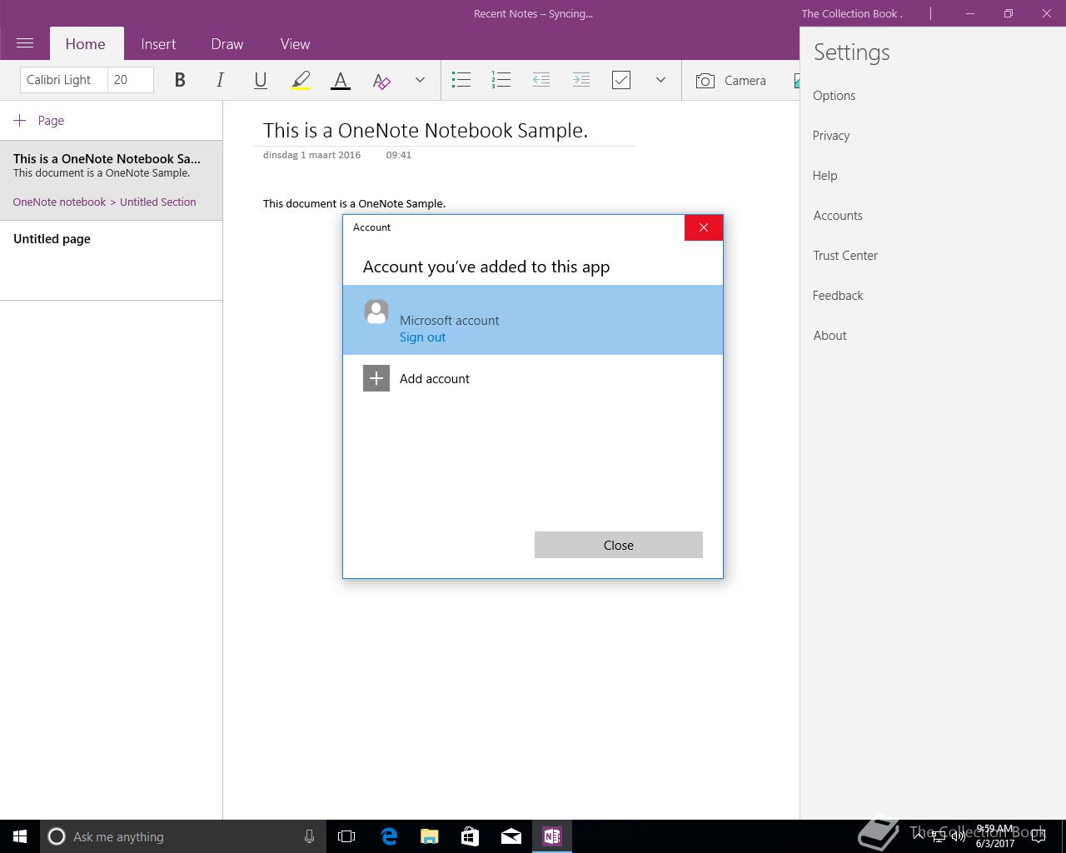Open the Camera tool

[731, 80]
